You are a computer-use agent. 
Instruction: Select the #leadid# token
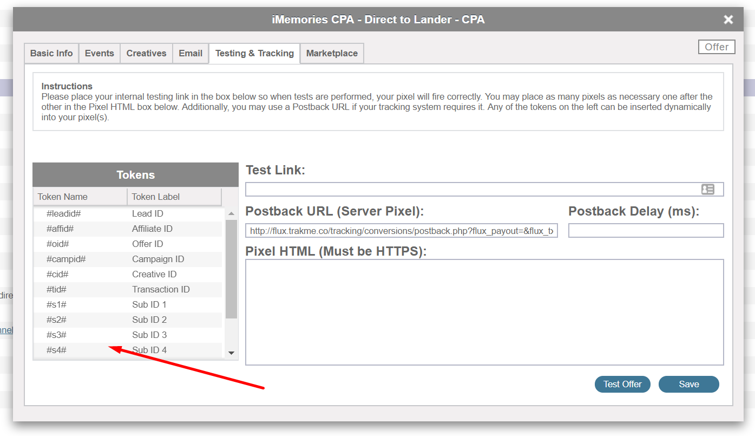(64, 213)
